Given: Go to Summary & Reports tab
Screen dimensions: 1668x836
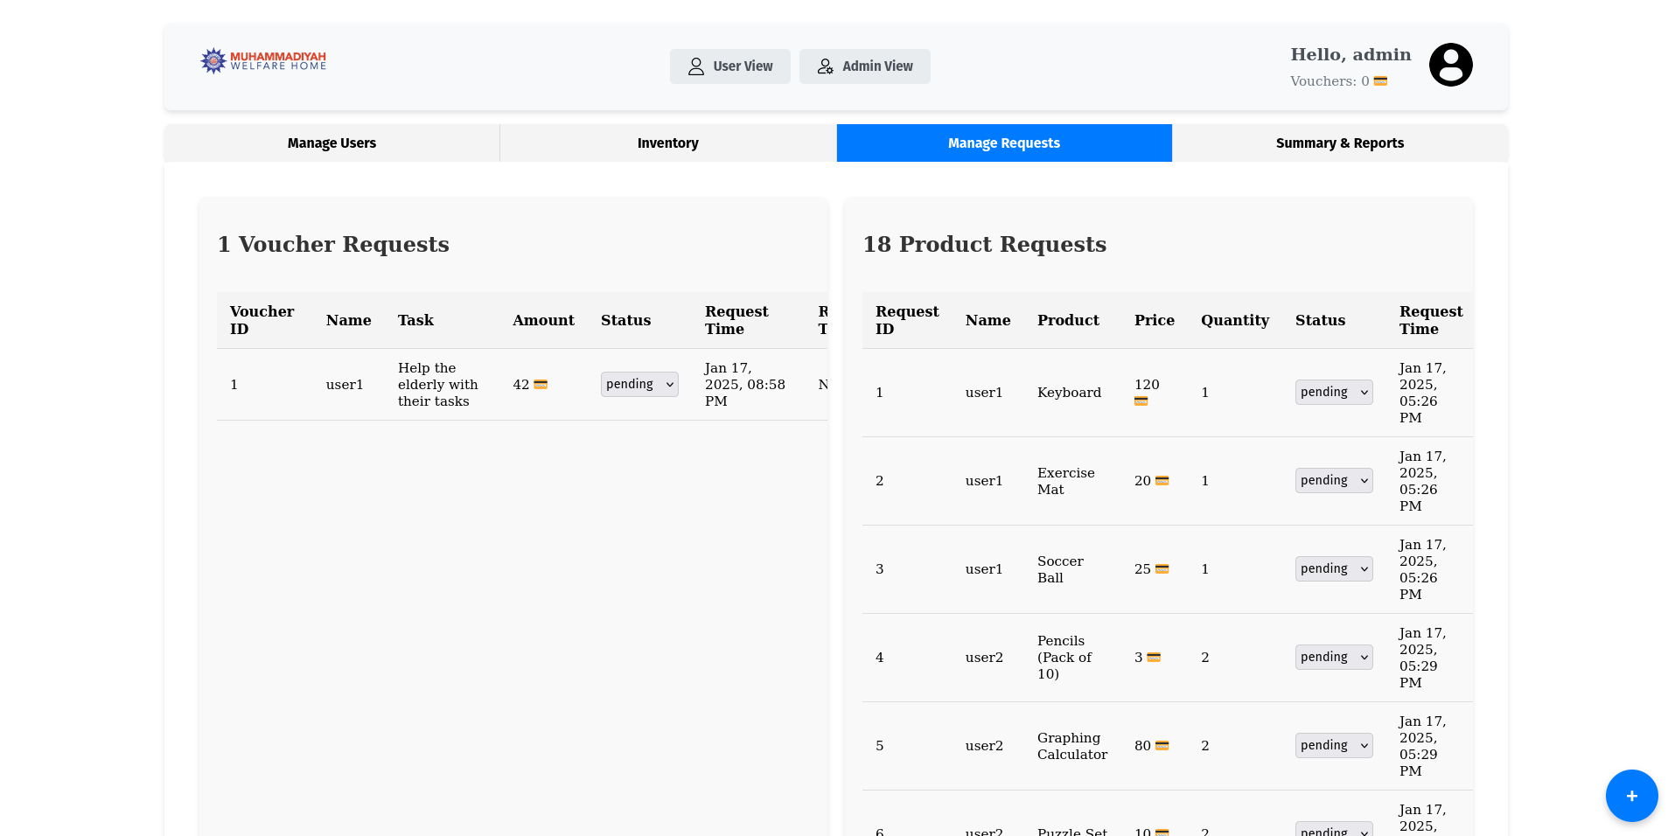Looking at the screenshot, I should [1339, 143].
